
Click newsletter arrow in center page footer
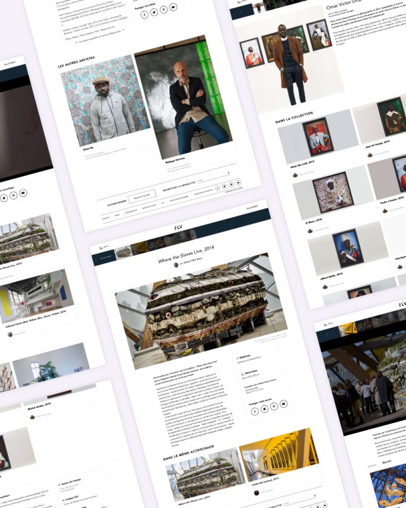[x=315, y=496]
